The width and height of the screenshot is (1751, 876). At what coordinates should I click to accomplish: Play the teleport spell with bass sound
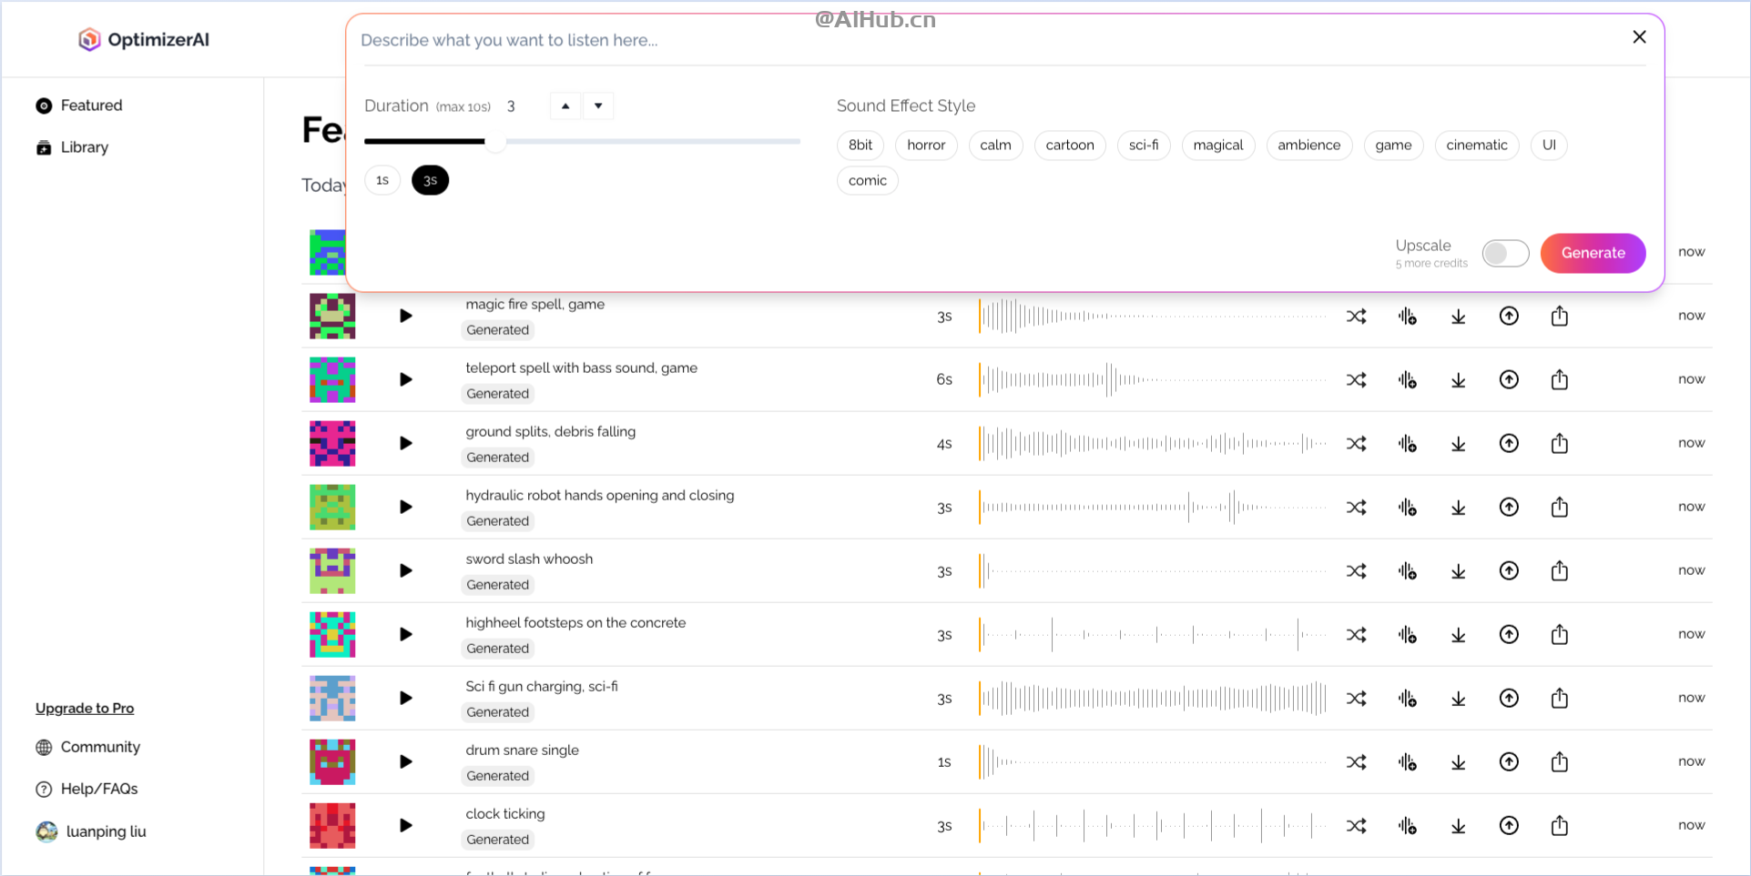click(406, 380)
